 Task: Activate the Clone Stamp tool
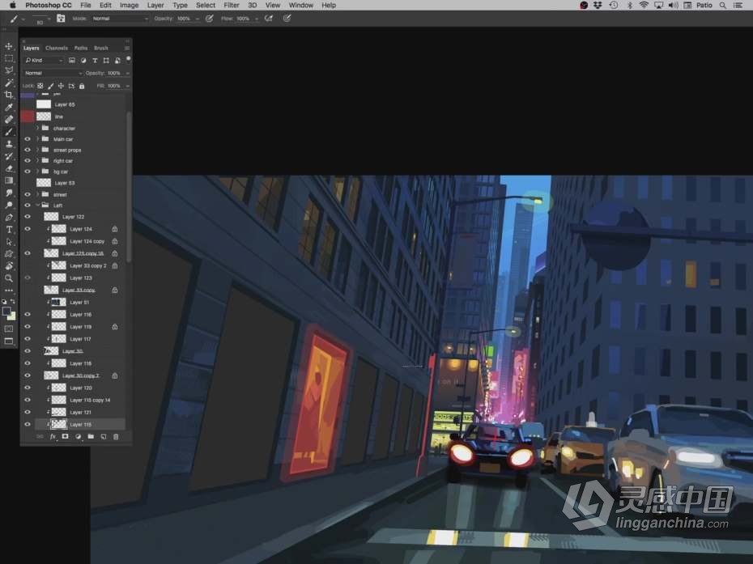tap(9, 144)
